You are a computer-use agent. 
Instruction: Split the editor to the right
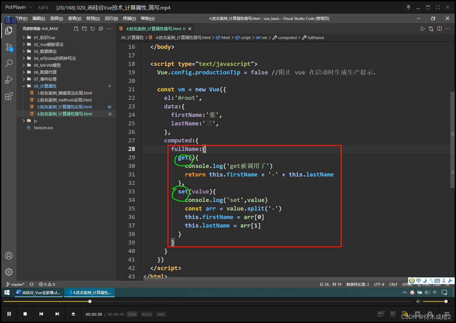click(439, 29)
